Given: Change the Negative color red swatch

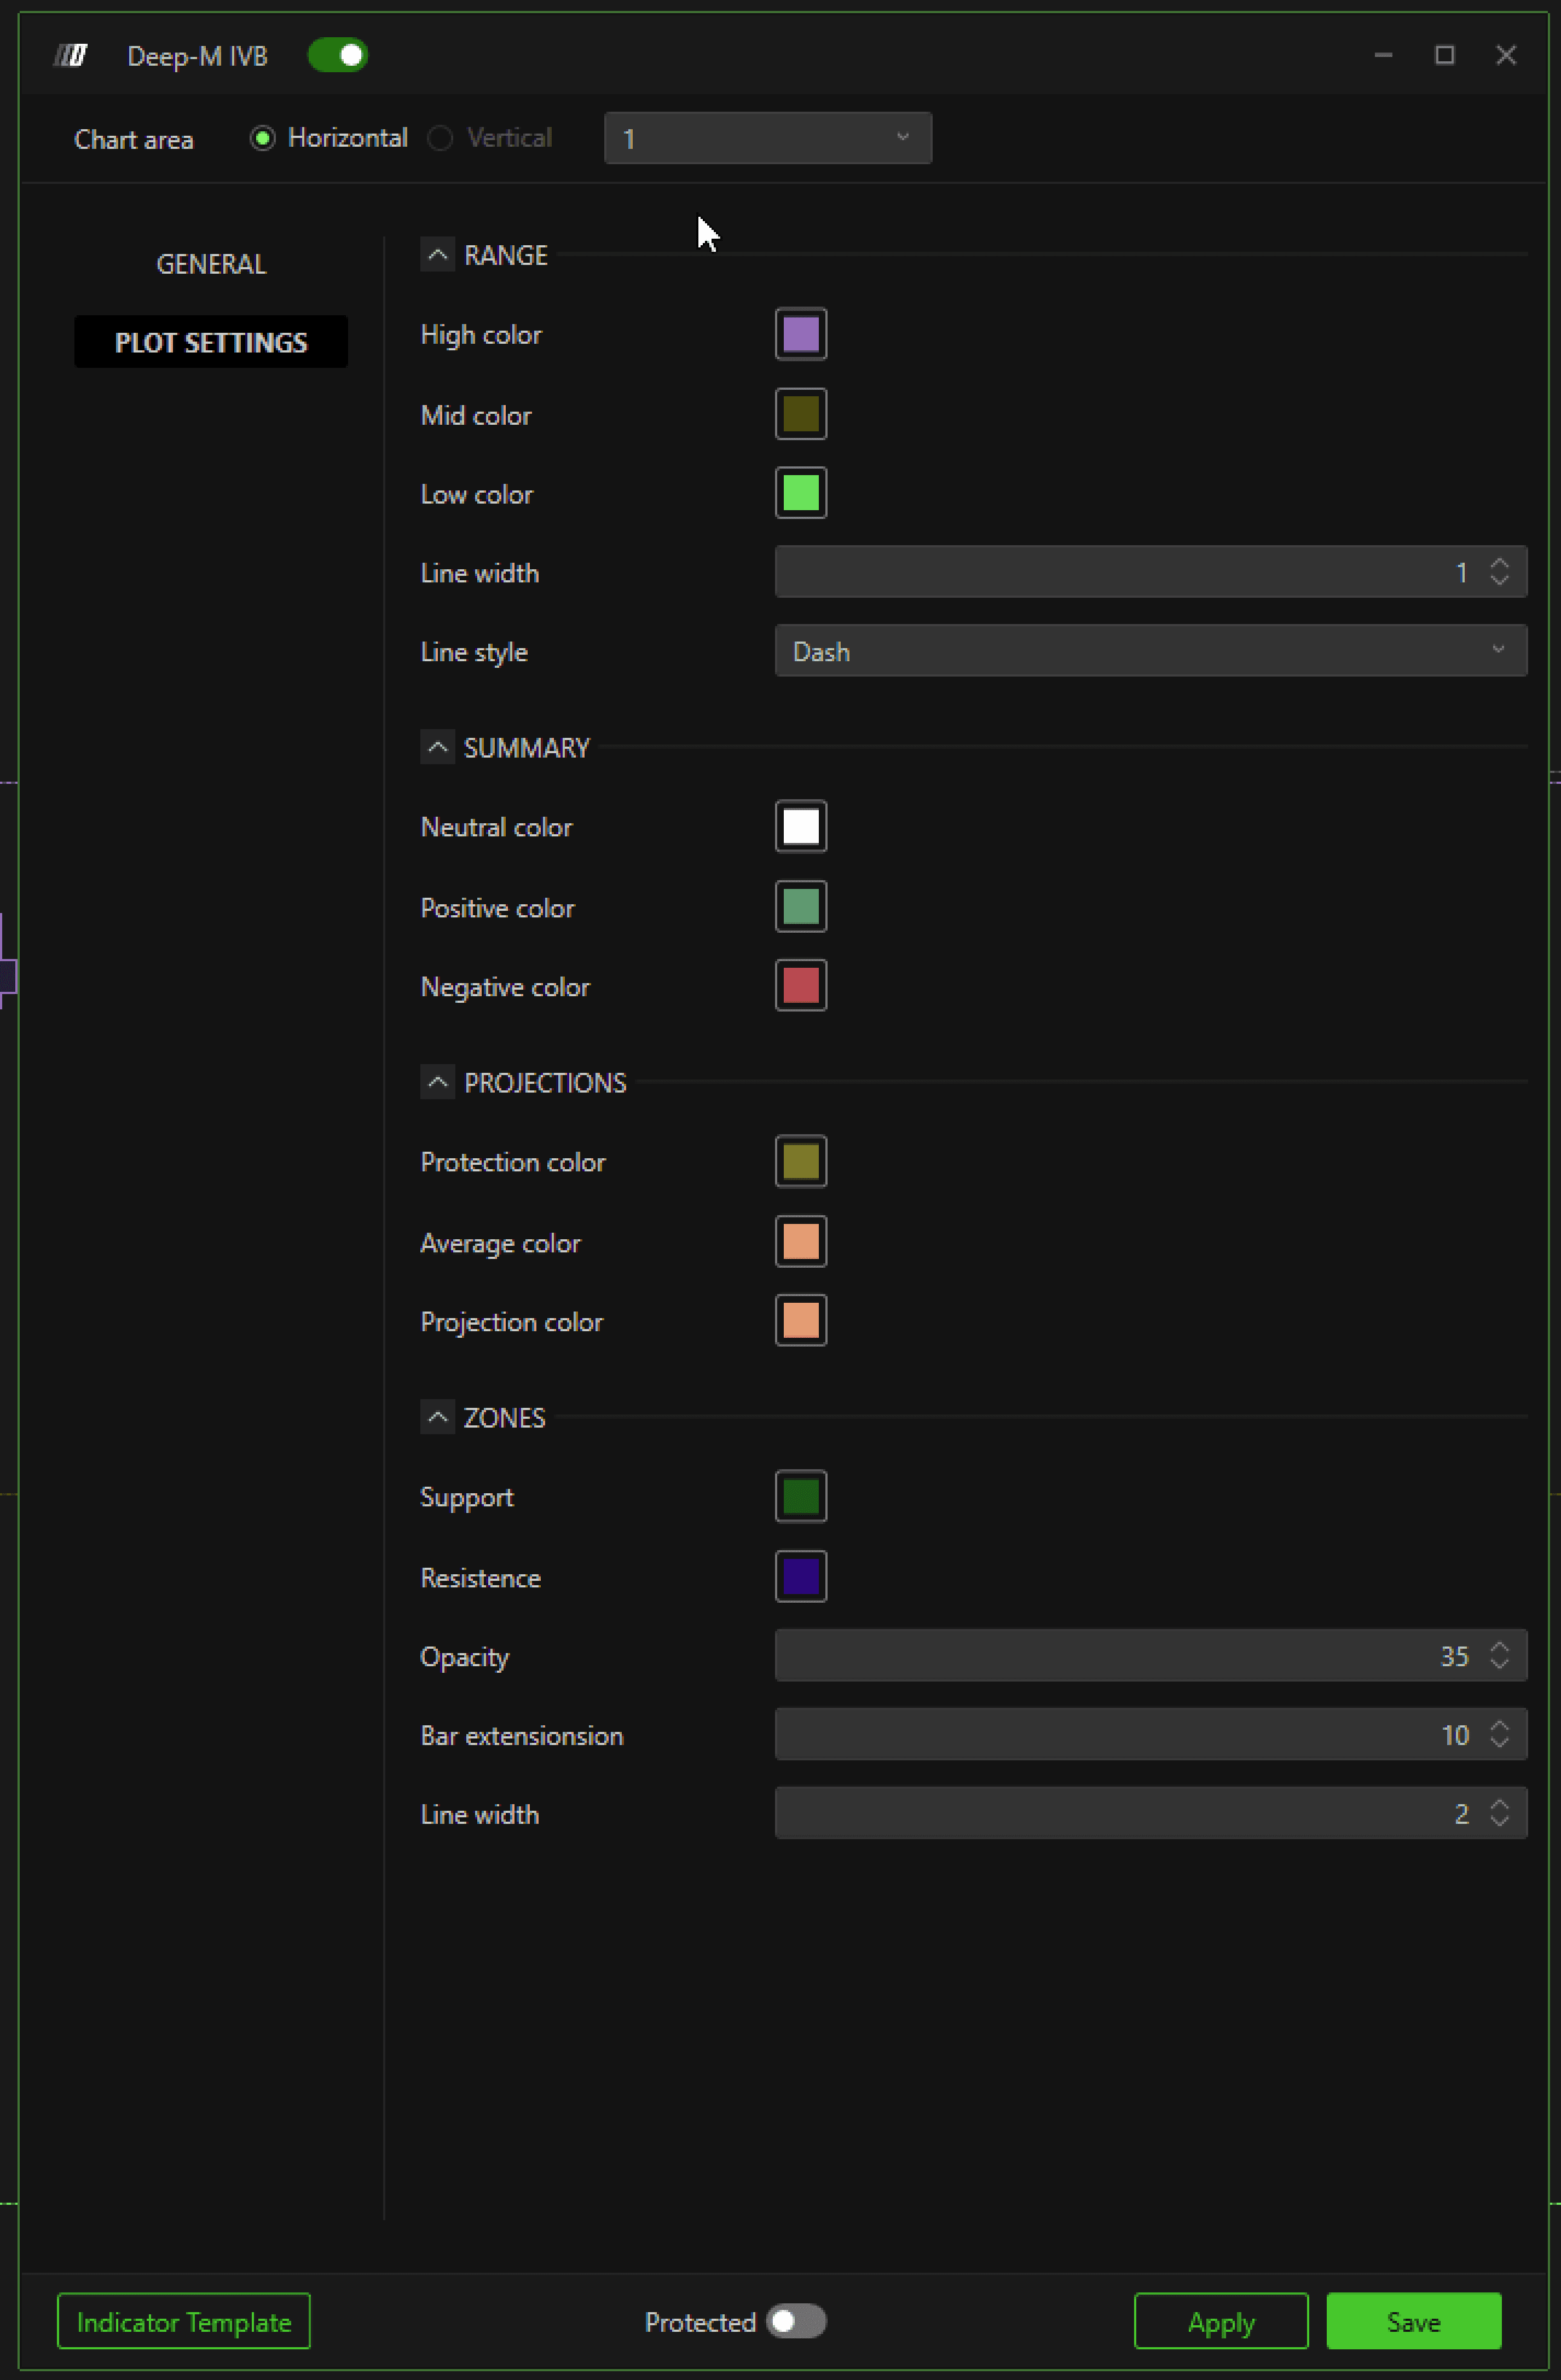Looking at the screenshot, I should [800, 986].
